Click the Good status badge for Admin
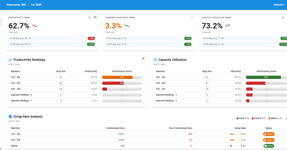This screenshot has width=287, height=150. pyautogui.click(x=269, y=146)
